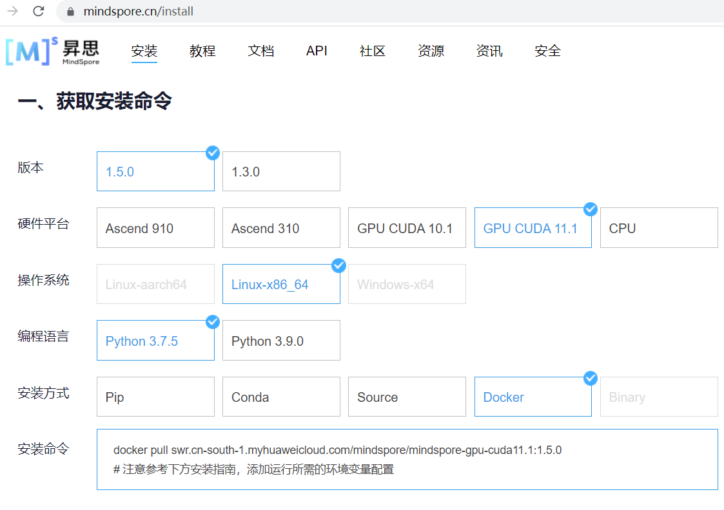
Task: Focus the mindspore.cn/install address bar
Action: click(390, 12)
